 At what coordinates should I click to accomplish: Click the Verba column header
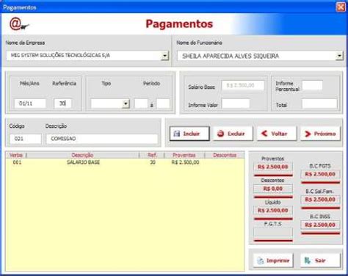coord(16,155)
